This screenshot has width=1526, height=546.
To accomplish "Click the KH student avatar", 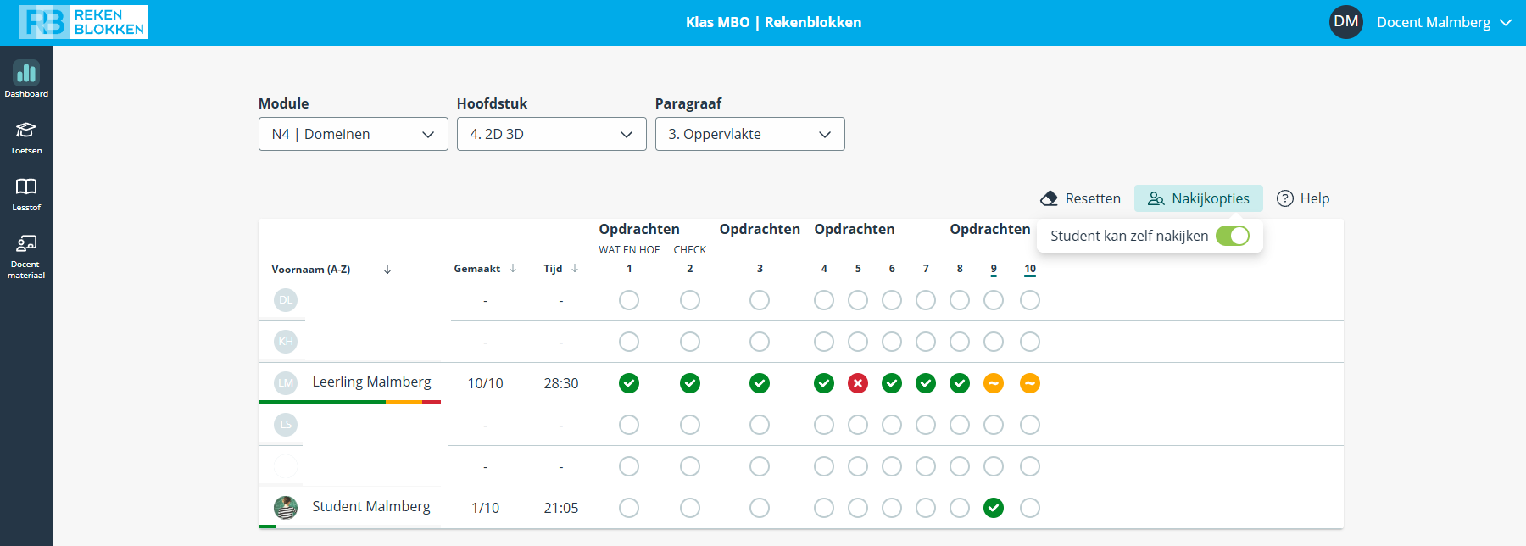I will (x=286, y=342).
